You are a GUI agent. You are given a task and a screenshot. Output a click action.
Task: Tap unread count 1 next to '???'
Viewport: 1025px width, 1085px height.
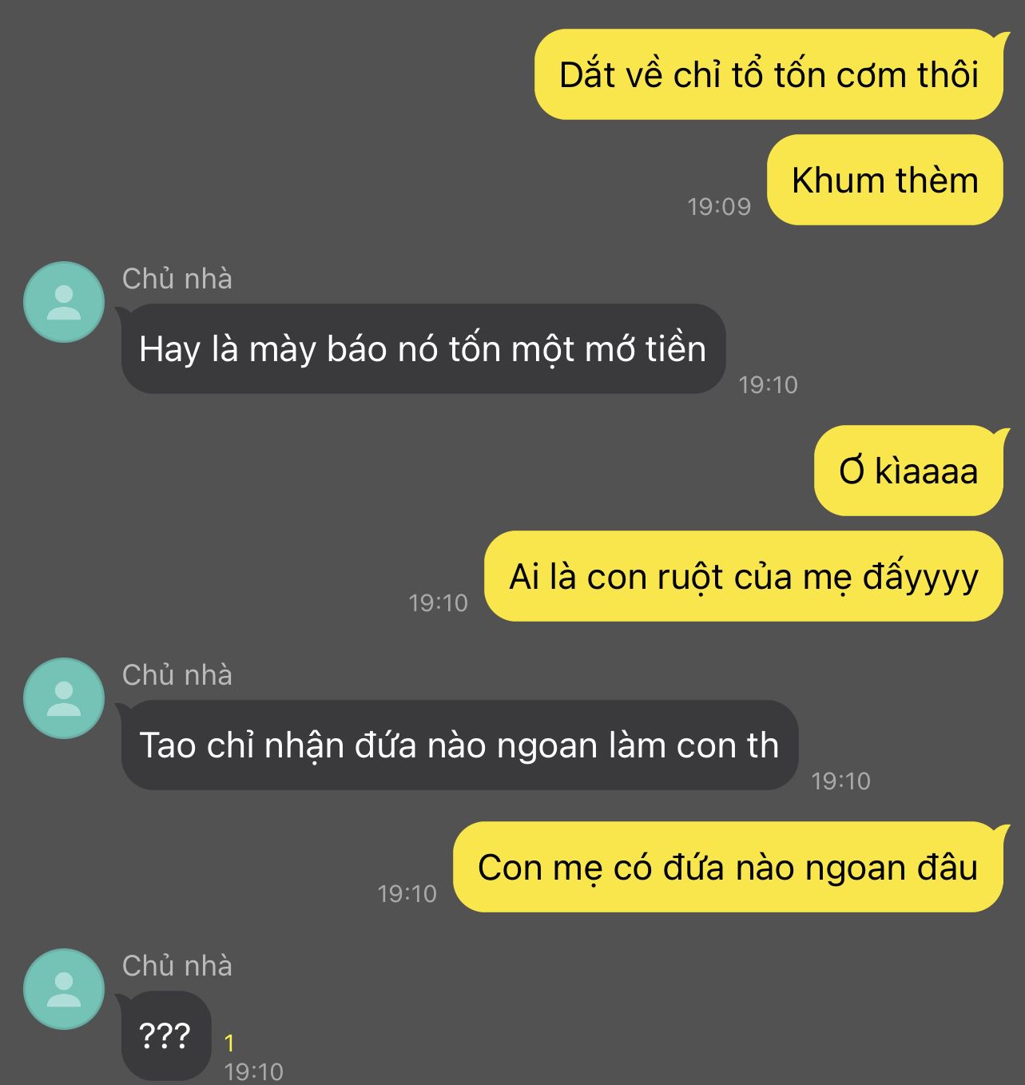pos(230,1043)
